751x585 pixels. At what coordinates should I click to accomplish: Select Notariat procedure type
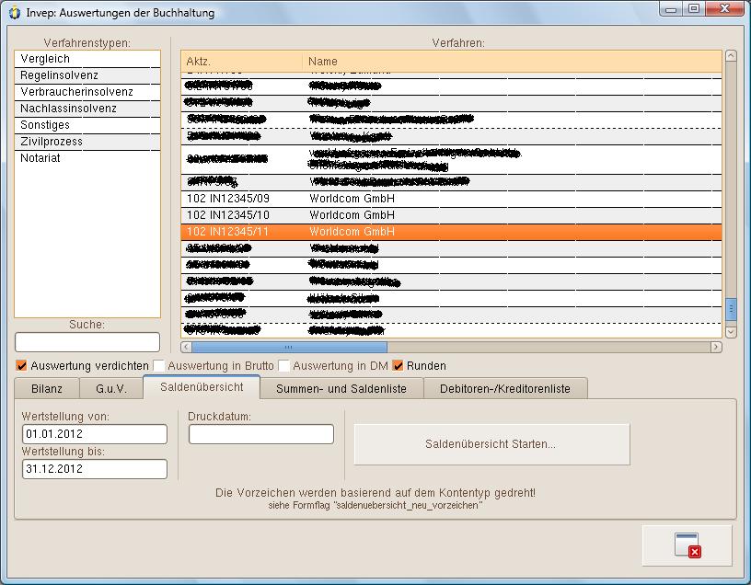pyautogui.click(x=87, y=158)
